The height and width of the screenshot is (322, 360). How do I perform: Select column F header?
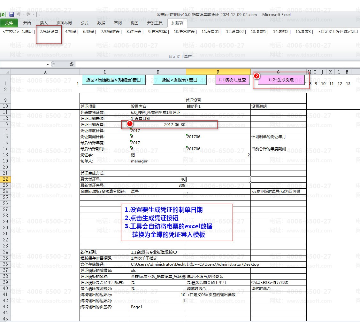point(218,72)
